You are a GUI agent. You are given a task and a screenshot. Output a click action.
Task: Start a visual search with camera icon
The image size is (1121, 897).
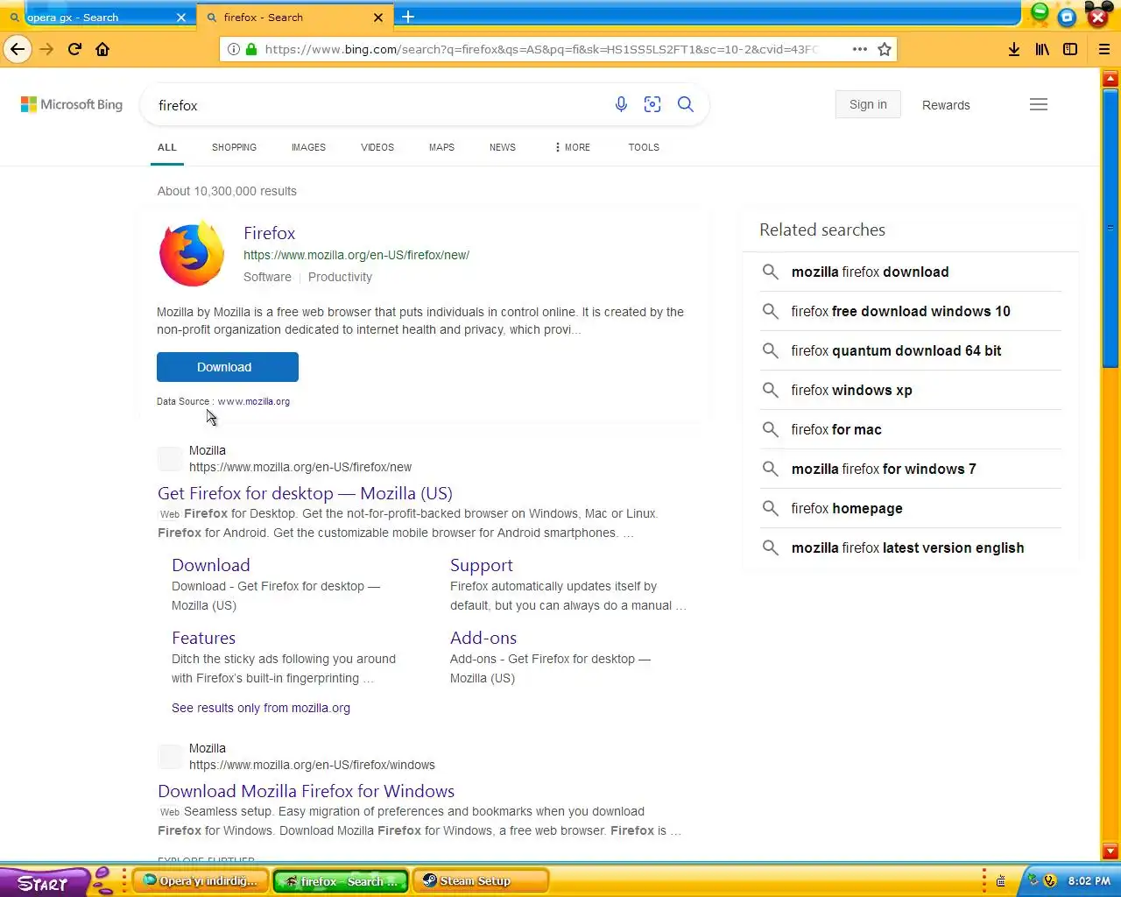point(652,104)
